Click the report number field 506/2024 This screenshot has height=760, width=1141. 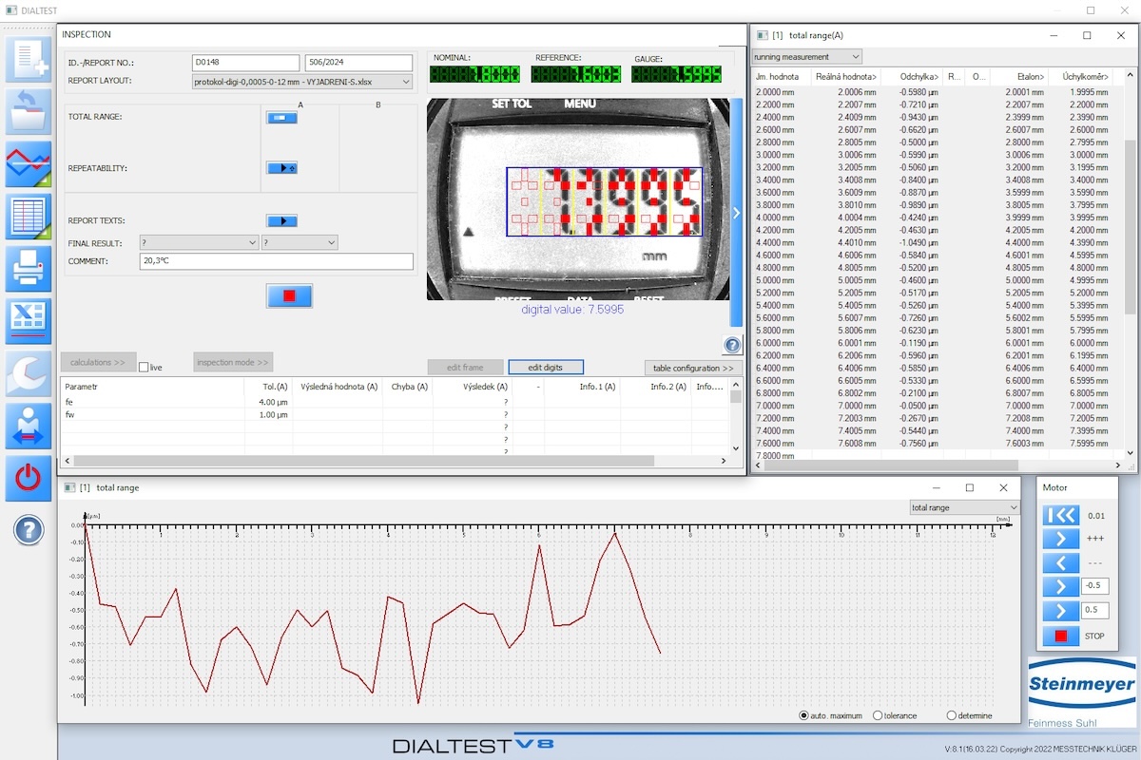[359, 63]
